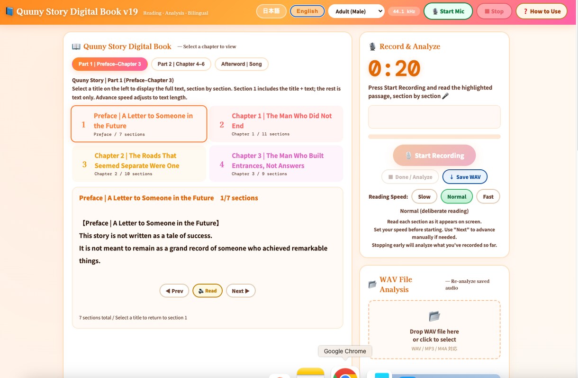The image size is (578, 378).
Task: Click the recording progress bar under the text box
Action: (x=434, y=137)
